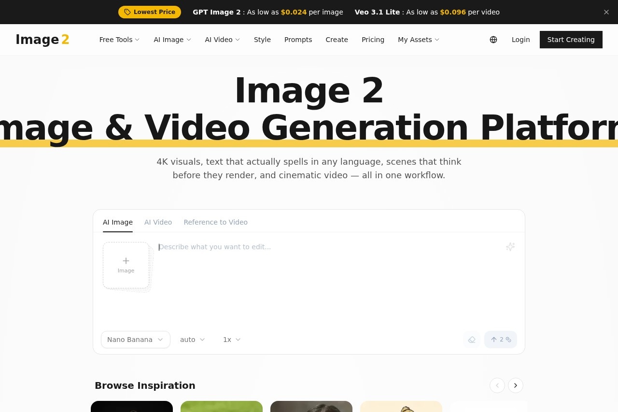Click the Lowest Price badge
The image size is (618, 412).
(150, 12)
